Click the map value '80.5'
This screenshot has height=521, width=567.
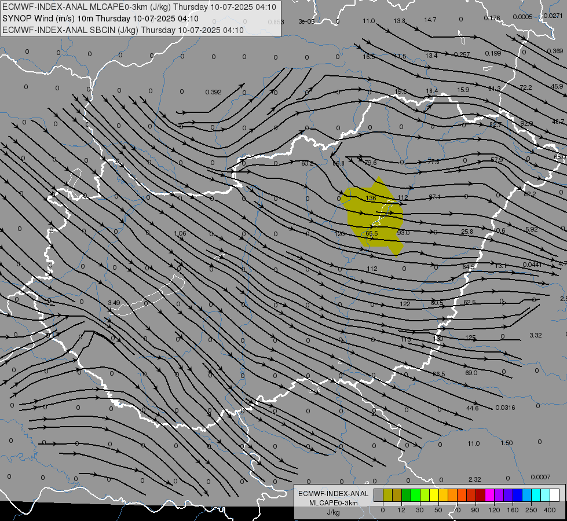[437, 303]
